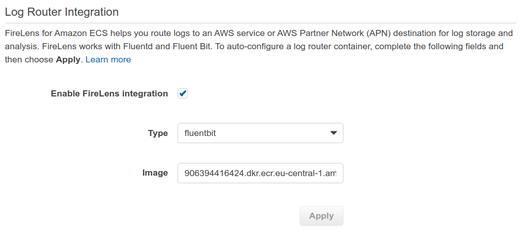
Task: Click inside the Image input field
Action: tap(260, 173)
